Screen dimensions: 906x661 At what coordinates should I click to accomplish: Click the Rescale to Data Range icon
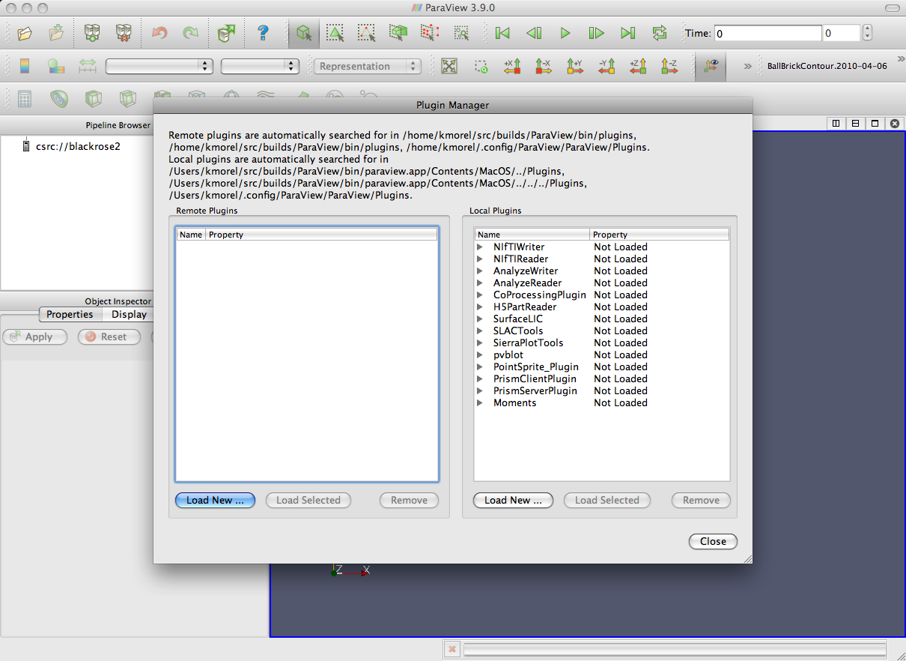tap(88, 66)
